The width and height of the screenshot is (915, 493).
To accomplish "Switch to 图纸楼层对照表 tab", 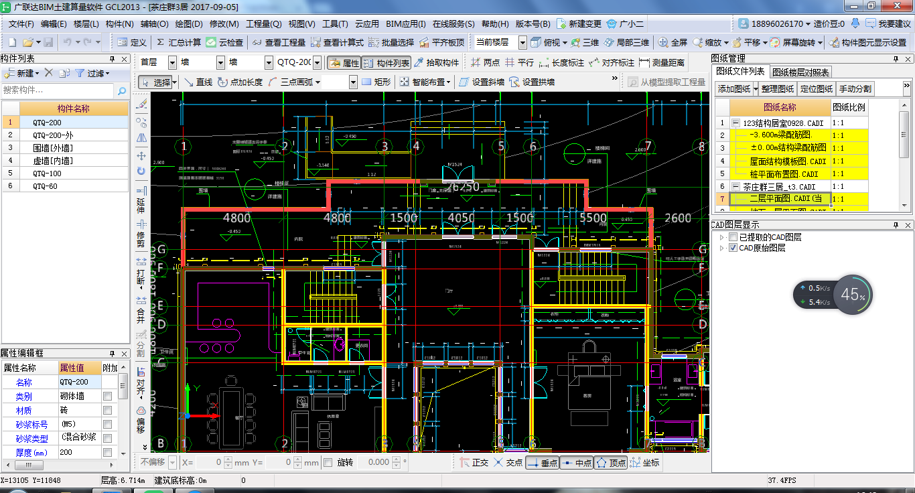I will [x=800, y=72].
